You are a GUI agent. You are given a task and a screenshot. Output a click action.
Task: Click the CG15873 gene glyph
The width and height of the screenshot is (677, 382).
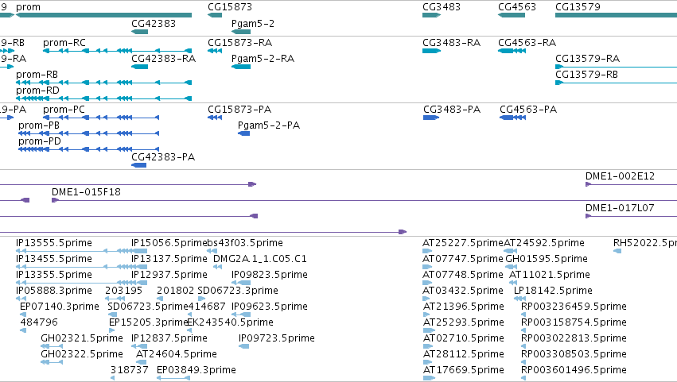coord(215,15)
